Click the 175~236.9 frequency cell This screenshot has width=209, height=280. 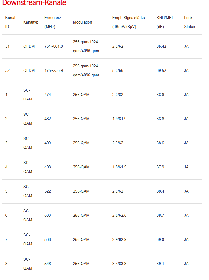[x=54, y=71]
